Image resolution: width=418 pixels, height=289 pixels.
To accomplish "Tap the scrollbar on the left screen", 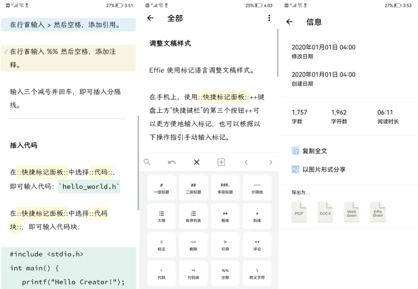I will [x=138, y=163].
